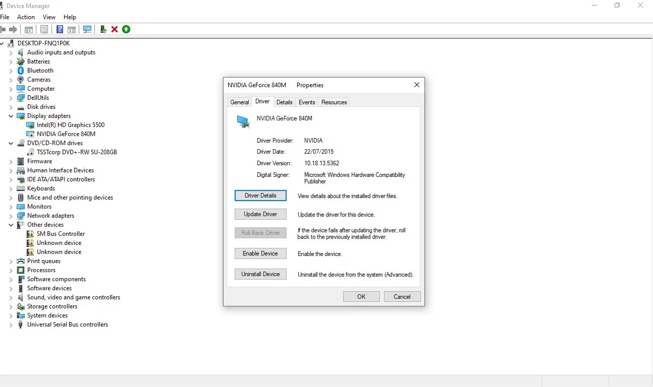Click the Print queues printer icon

21,261
